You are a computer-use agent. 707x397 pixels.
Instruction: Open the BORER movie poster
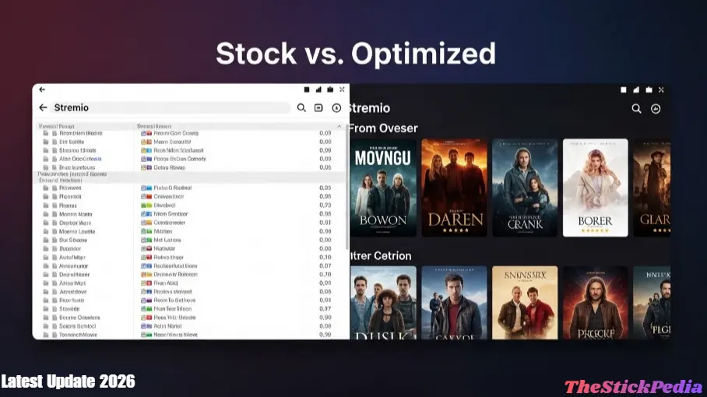pyautogui.click(x=595, y=188)
